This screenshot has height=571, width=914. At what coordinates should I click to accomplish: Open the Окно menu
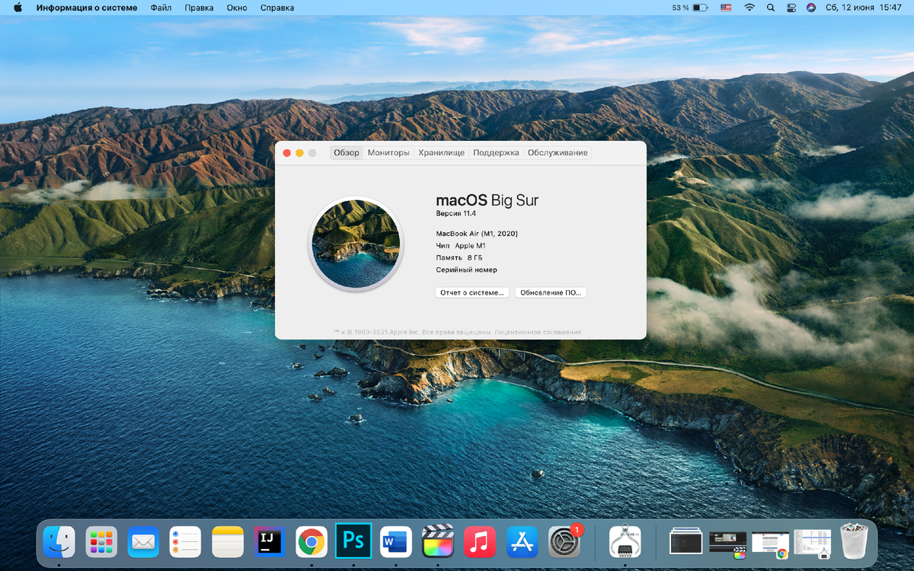coord(237,8)
